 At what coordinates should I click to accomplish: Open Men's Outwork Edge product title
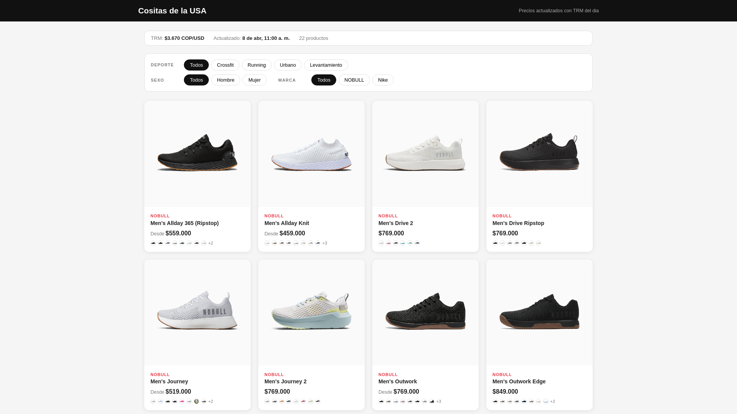click(519, 381)
